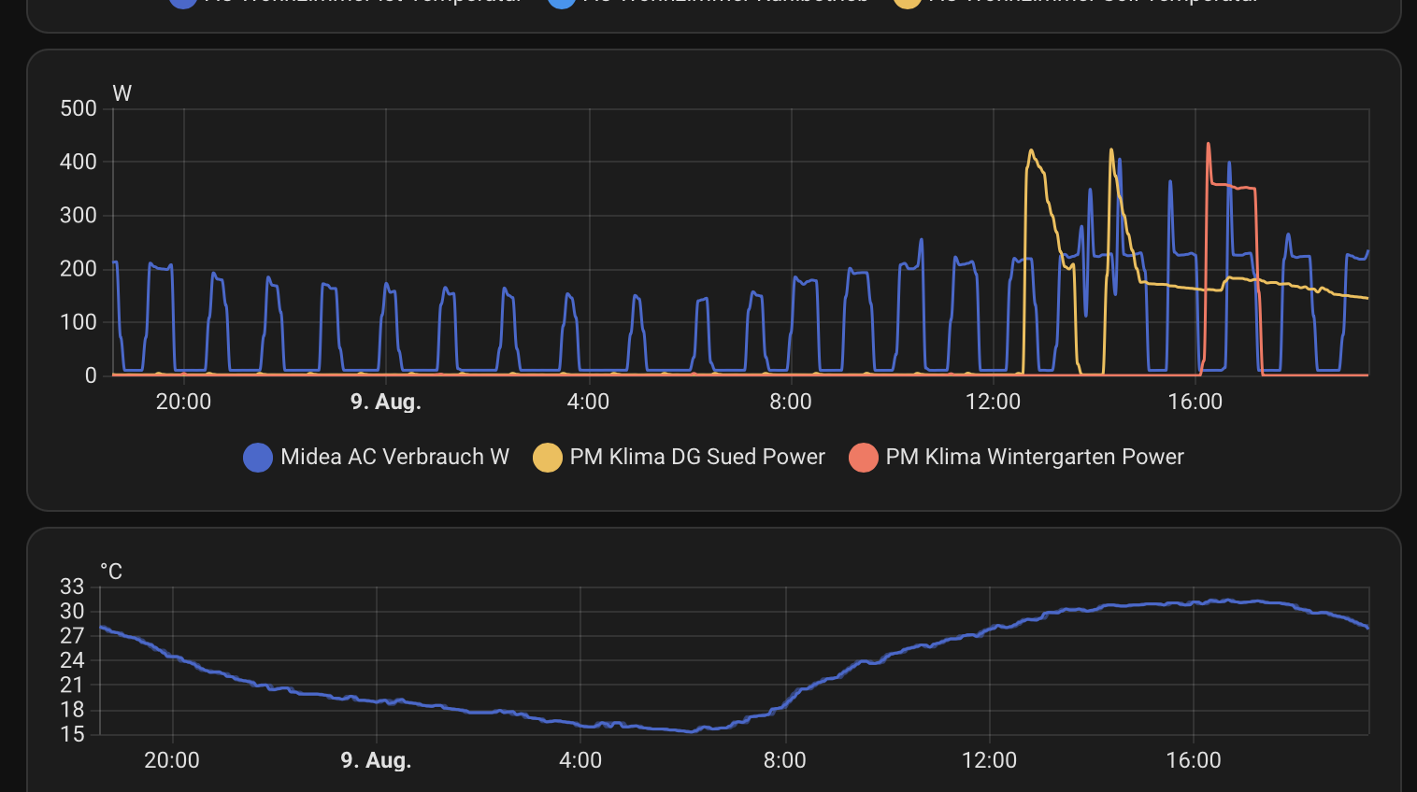Viewport: 1417px width, 792px height.
Task: Click the yellow circle beside PM Klima DG Sued
Action: 547,458
